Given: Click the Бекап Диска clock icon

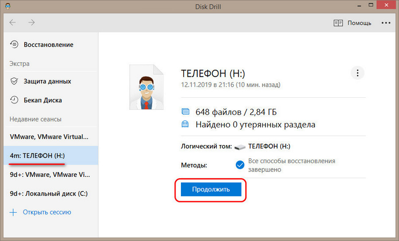Looking at the screenshot, I should (x=14, y=100).
